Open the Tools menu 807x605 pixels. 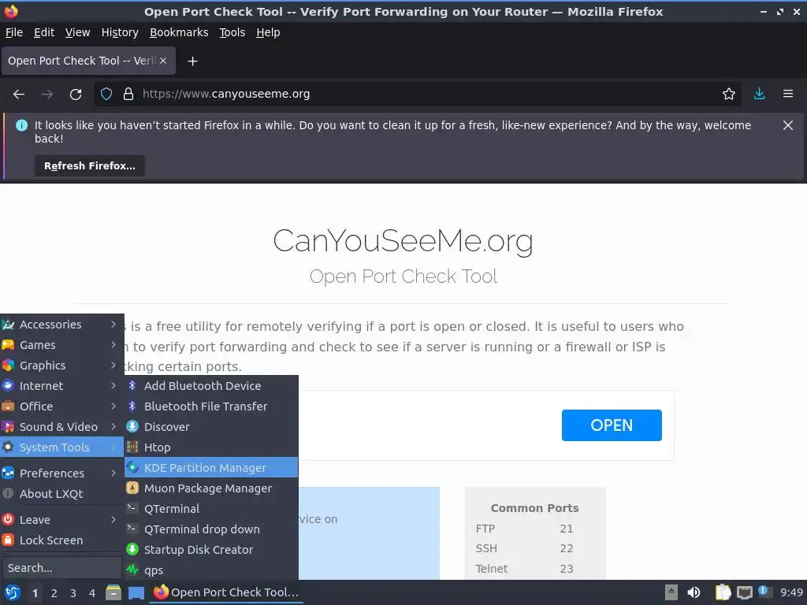(232, 32)
